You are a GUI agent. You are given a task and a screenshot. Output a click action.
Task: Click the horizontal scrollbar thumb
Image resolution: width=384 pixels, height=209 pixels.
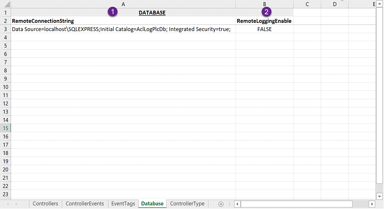(297, 204)
